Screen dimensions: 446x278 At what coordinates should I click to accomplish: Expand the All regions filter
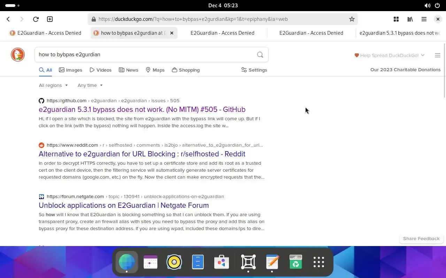pyautogui.click(x=53, y=85)
